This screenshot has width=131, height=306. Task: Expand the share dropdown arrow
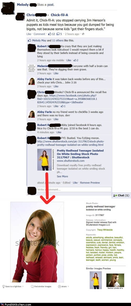(68, 286)
